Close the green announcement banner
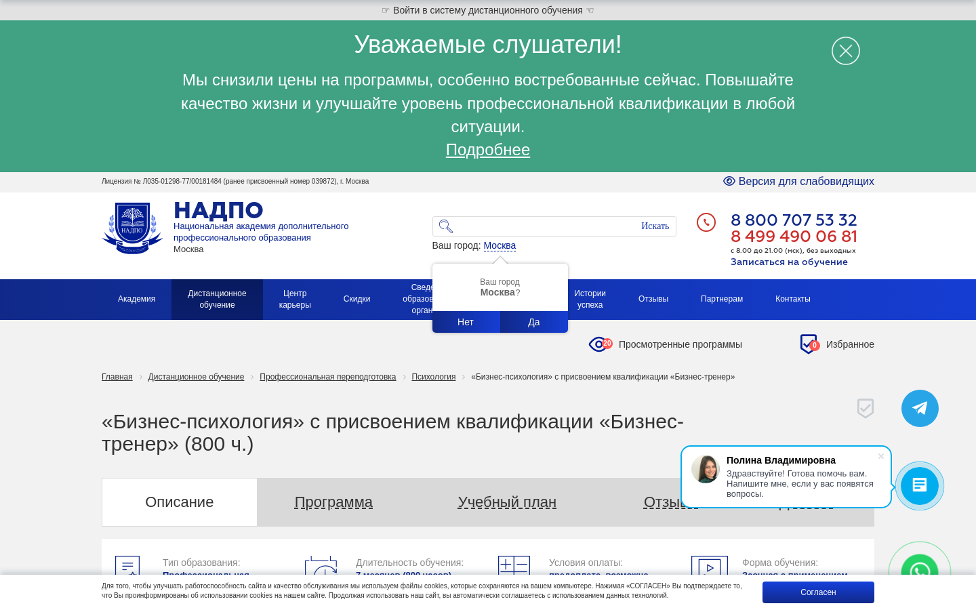 pyautogui.click(x=846, y=51)
